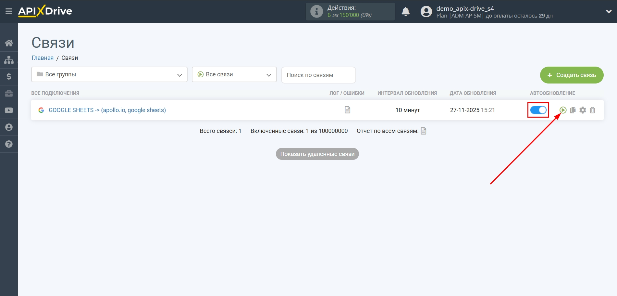
Task: Delete the connection with the trash icon
Action: click(x=592, y=110)
